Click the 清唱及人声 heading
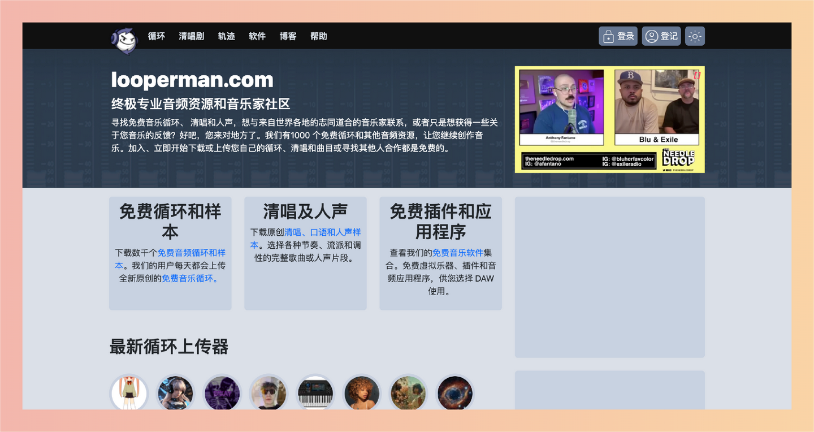Viewport: 814px width, 432px height. 305,211
